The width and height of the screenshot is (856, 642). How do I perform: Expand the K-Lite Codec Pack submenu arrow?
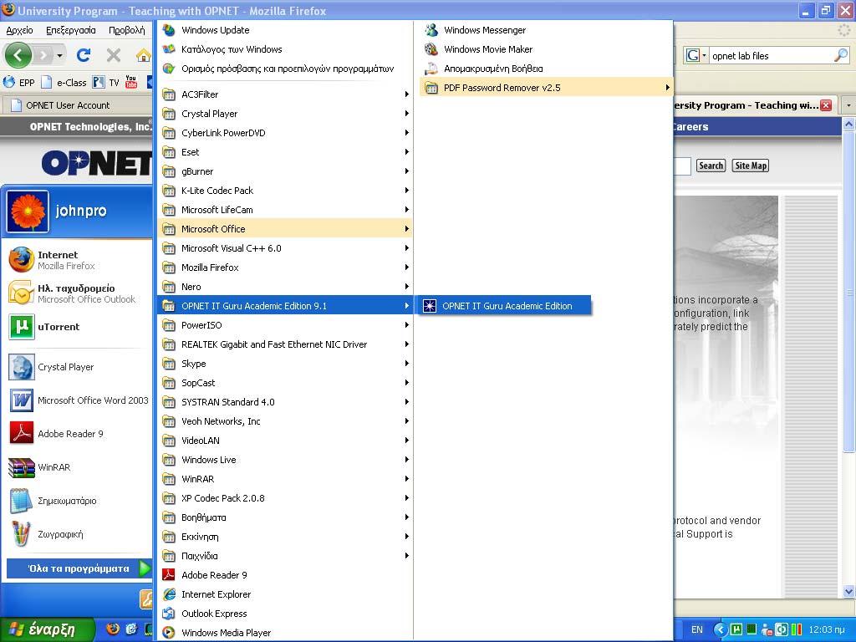[407, 191]
